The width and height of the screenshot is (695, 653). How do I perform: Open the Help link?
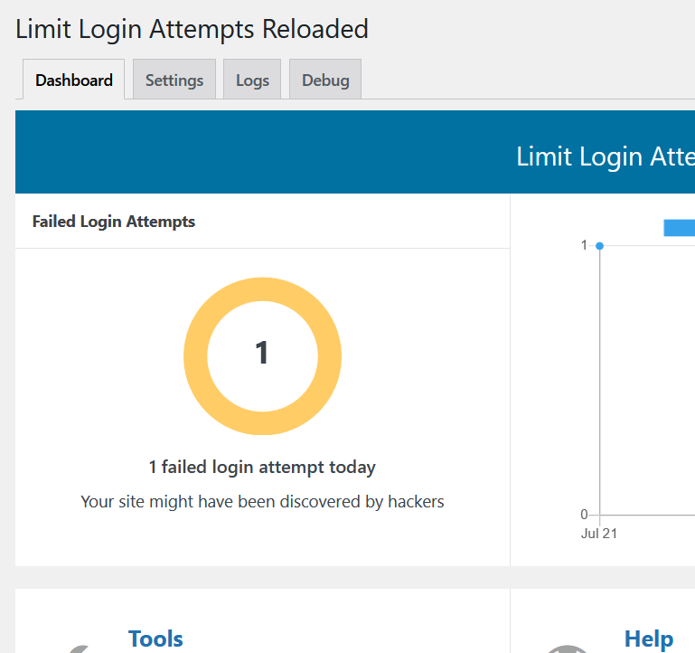[x=649, y=639]
